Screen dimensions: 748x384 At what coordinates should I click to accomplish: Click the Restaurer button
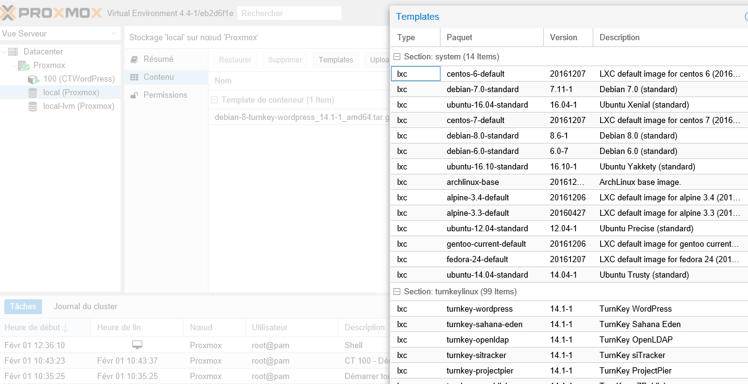point(235,60)
